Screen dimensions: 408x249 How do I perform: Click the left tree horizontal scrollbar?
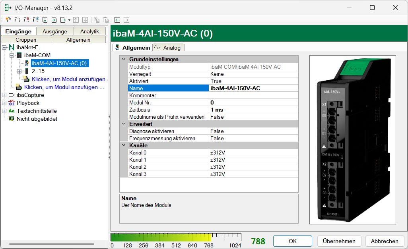pos(52,244)
